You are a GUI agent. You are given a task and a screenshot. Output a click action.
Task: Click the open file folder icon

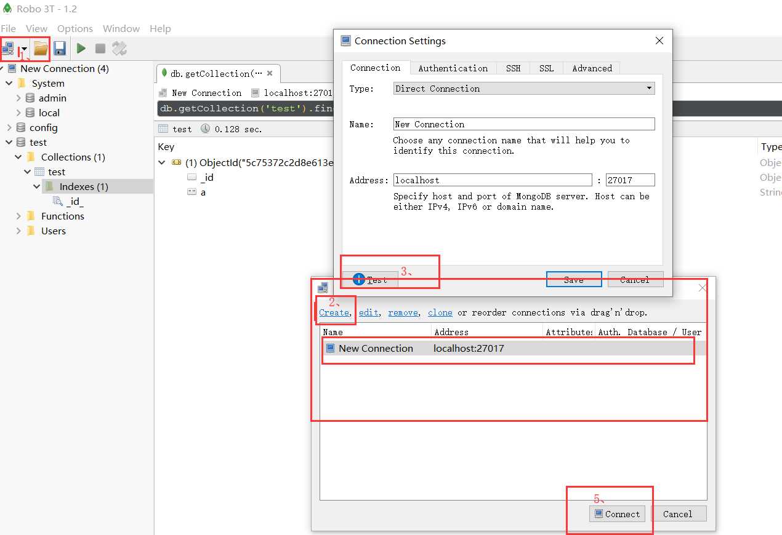(x=41, y=48)
